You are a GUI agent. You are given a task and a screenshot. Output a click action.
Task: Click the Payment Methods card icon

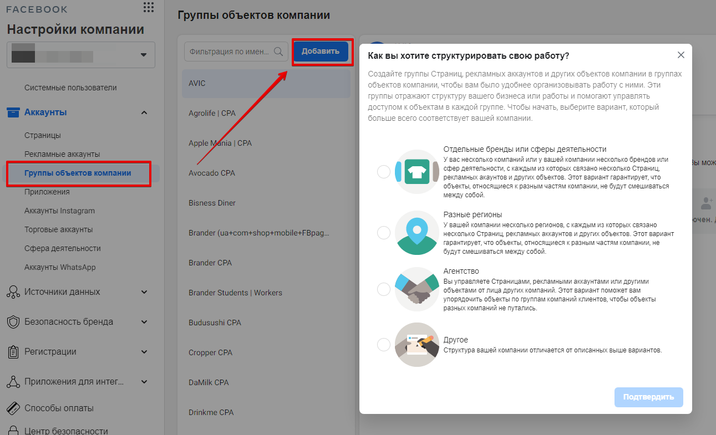click(13, 408)
